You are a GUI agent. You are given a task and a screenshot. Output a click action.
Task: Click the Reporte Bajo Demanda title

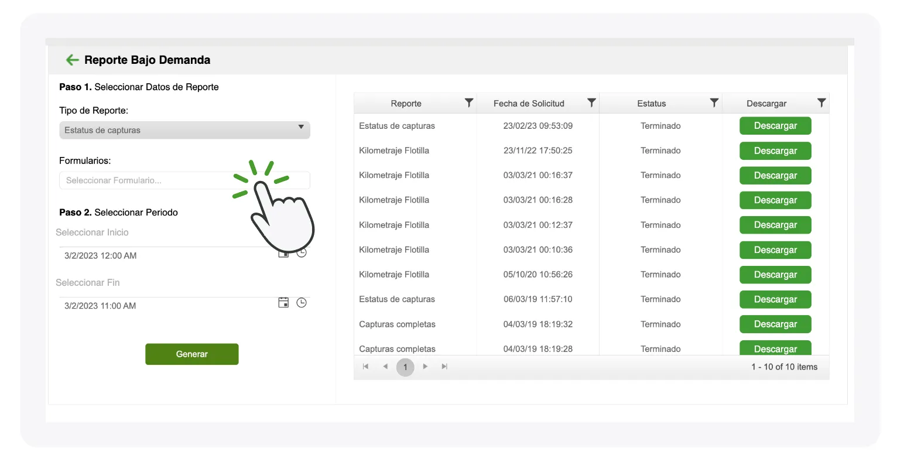tap(148, 60)
